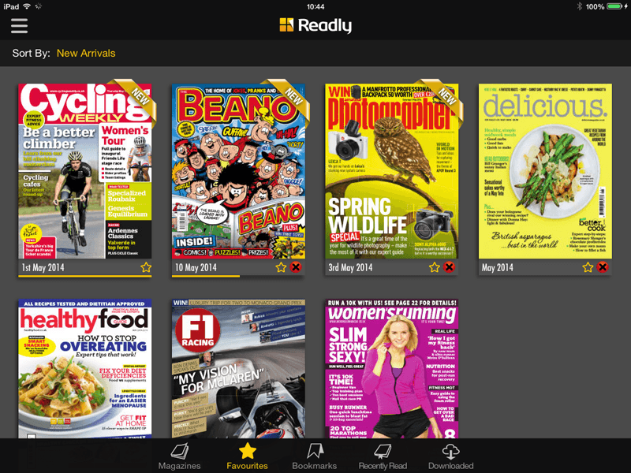
Task: Switch to the Magazines tab
Action: (180, 456)
